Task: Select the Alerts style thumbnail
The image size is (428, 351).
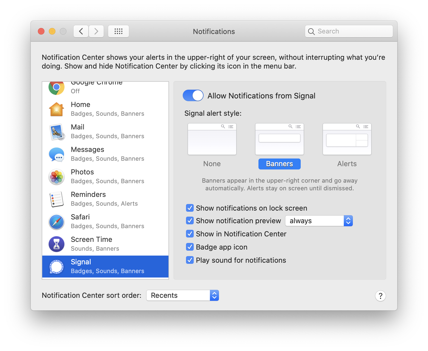Action: (347, 139)
